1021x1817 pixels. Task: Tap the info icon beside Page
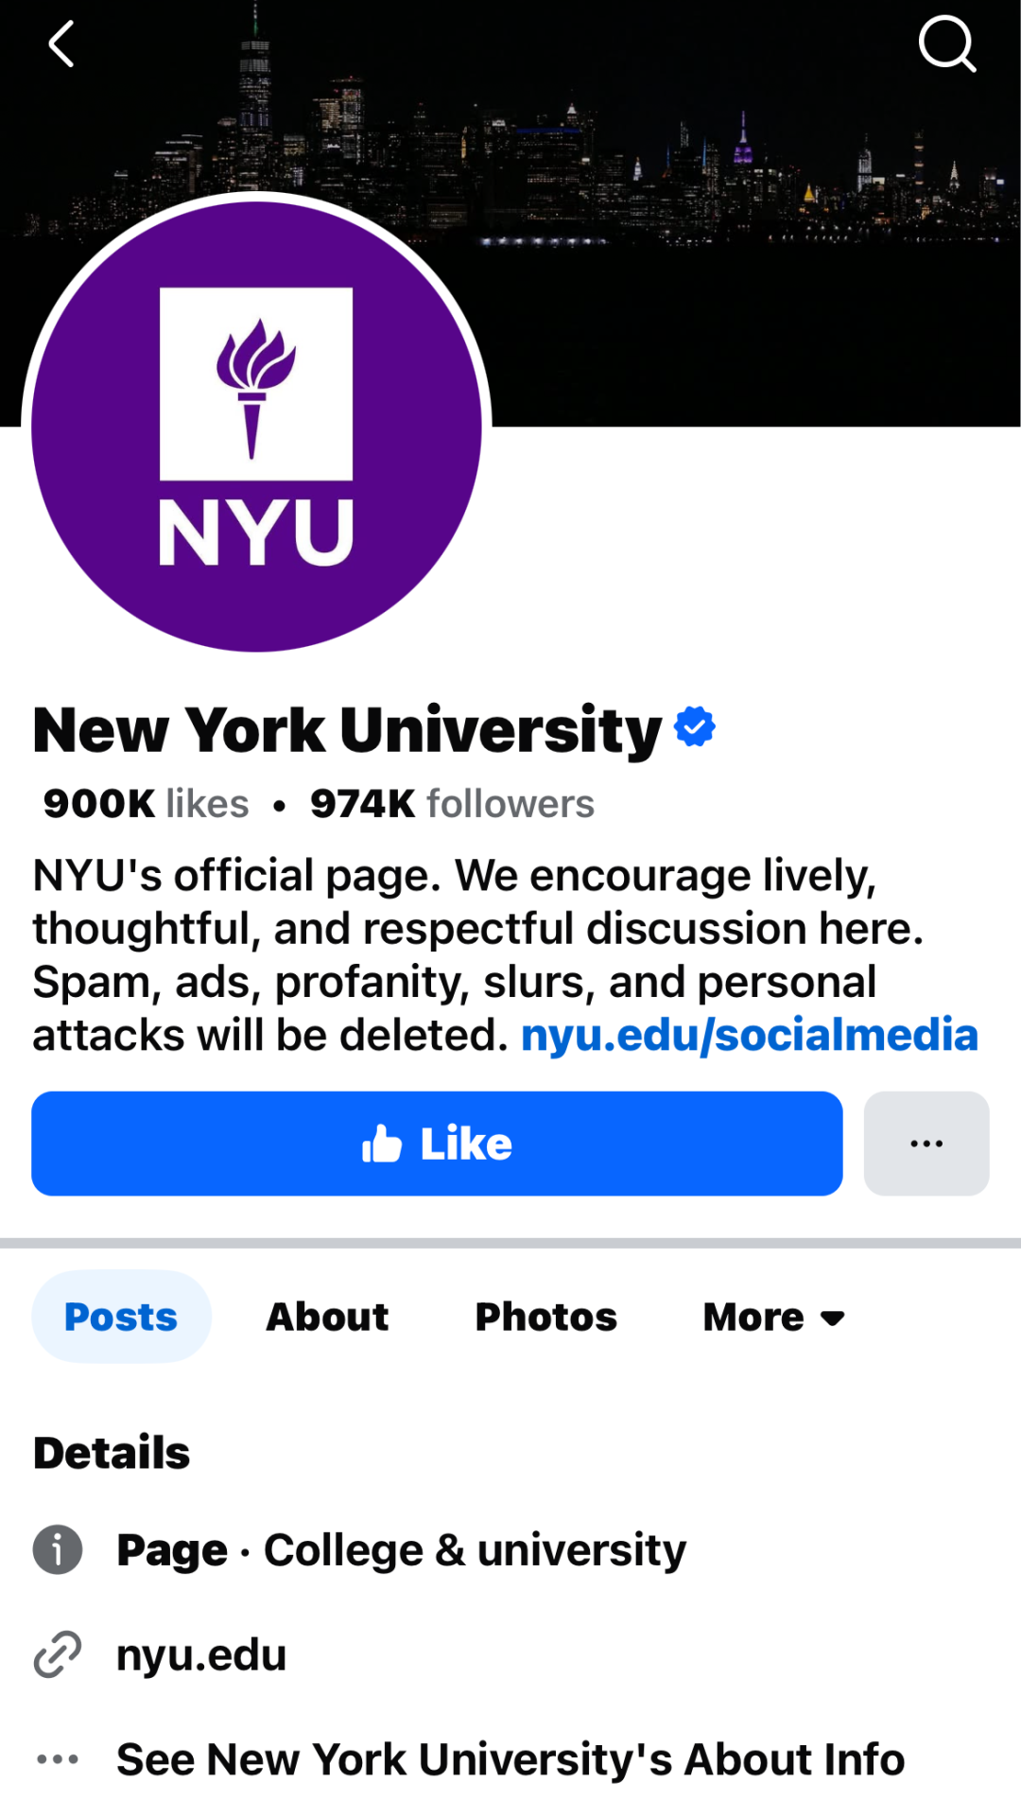click(58, 1549)
